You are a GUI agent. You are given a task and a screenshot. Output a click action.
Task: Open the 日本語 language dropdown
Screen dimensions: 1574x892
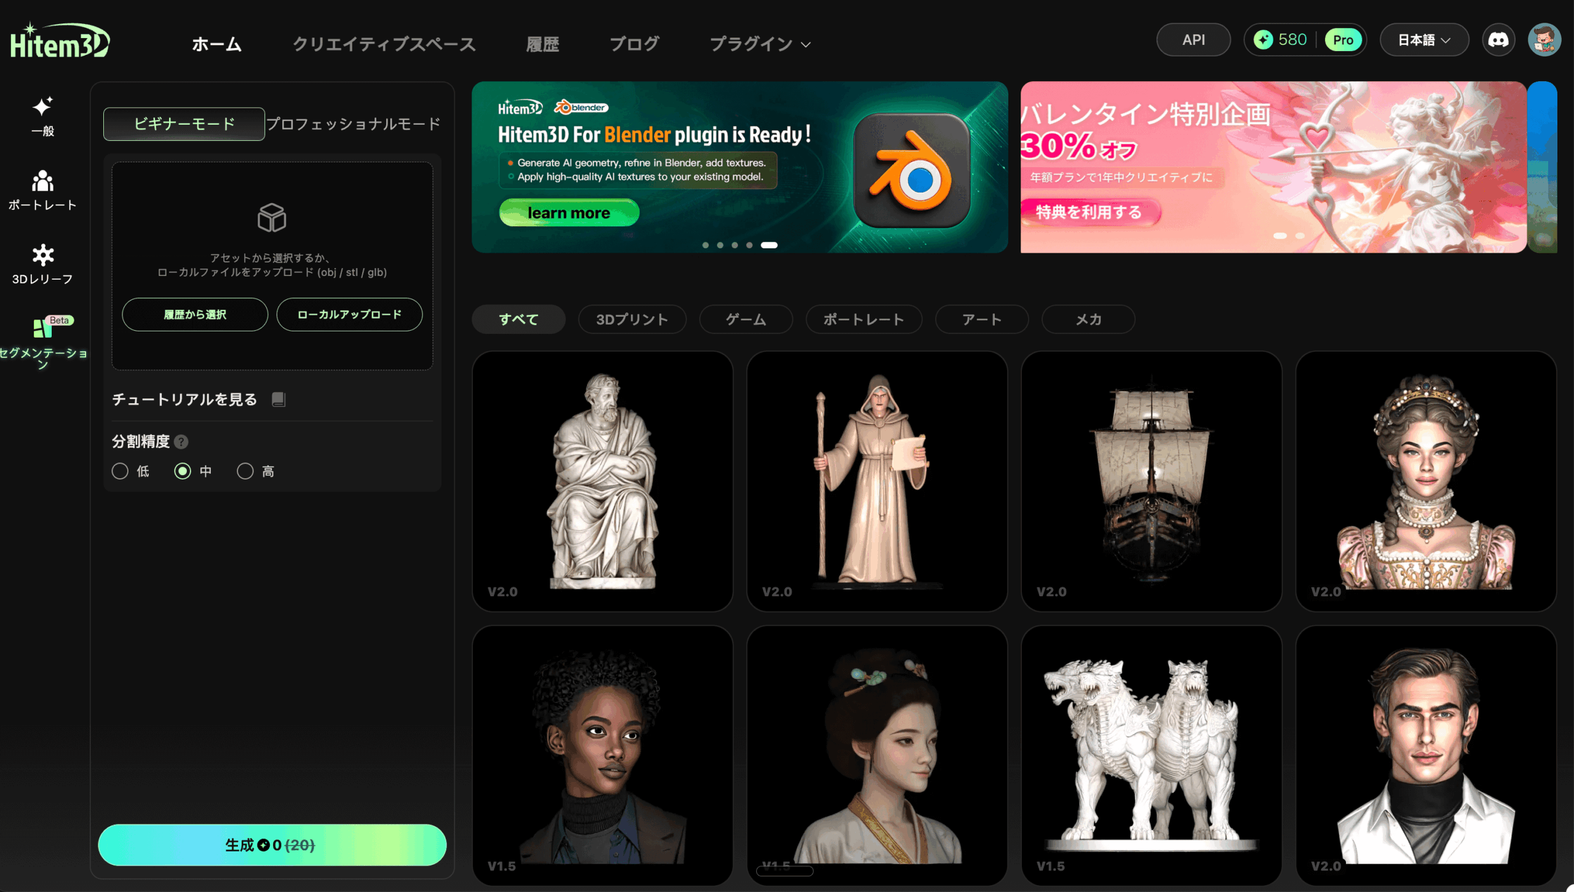pos(1423,40)
